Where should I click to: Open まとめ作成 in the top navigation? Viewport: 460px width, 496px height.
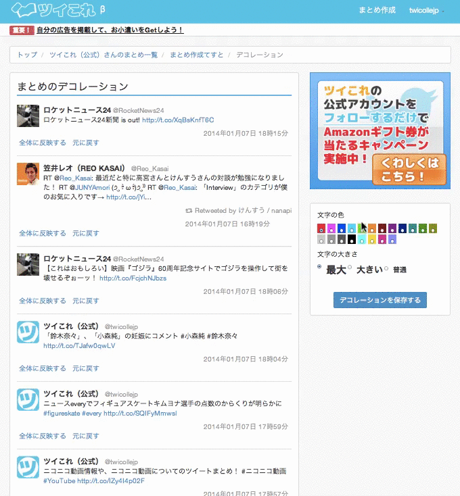coord(377,10)
